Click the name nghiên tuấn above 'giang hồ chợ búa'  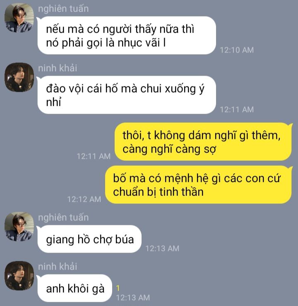click(x=63, y=218)
